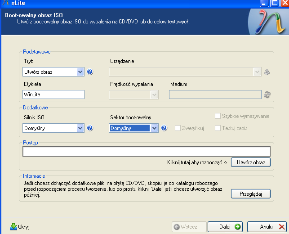Toggle the Szybkie wymazywanie checkbox
The height and width of the screenshot is (234, 289).
point(218,116)
